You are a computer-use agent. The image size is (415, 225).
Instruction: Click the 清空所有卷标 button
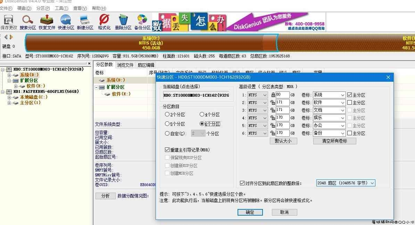click(x=334, y=141)
